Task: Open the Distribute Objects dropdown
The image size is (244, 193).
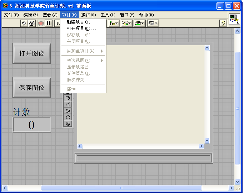Action: click(126, 23)
